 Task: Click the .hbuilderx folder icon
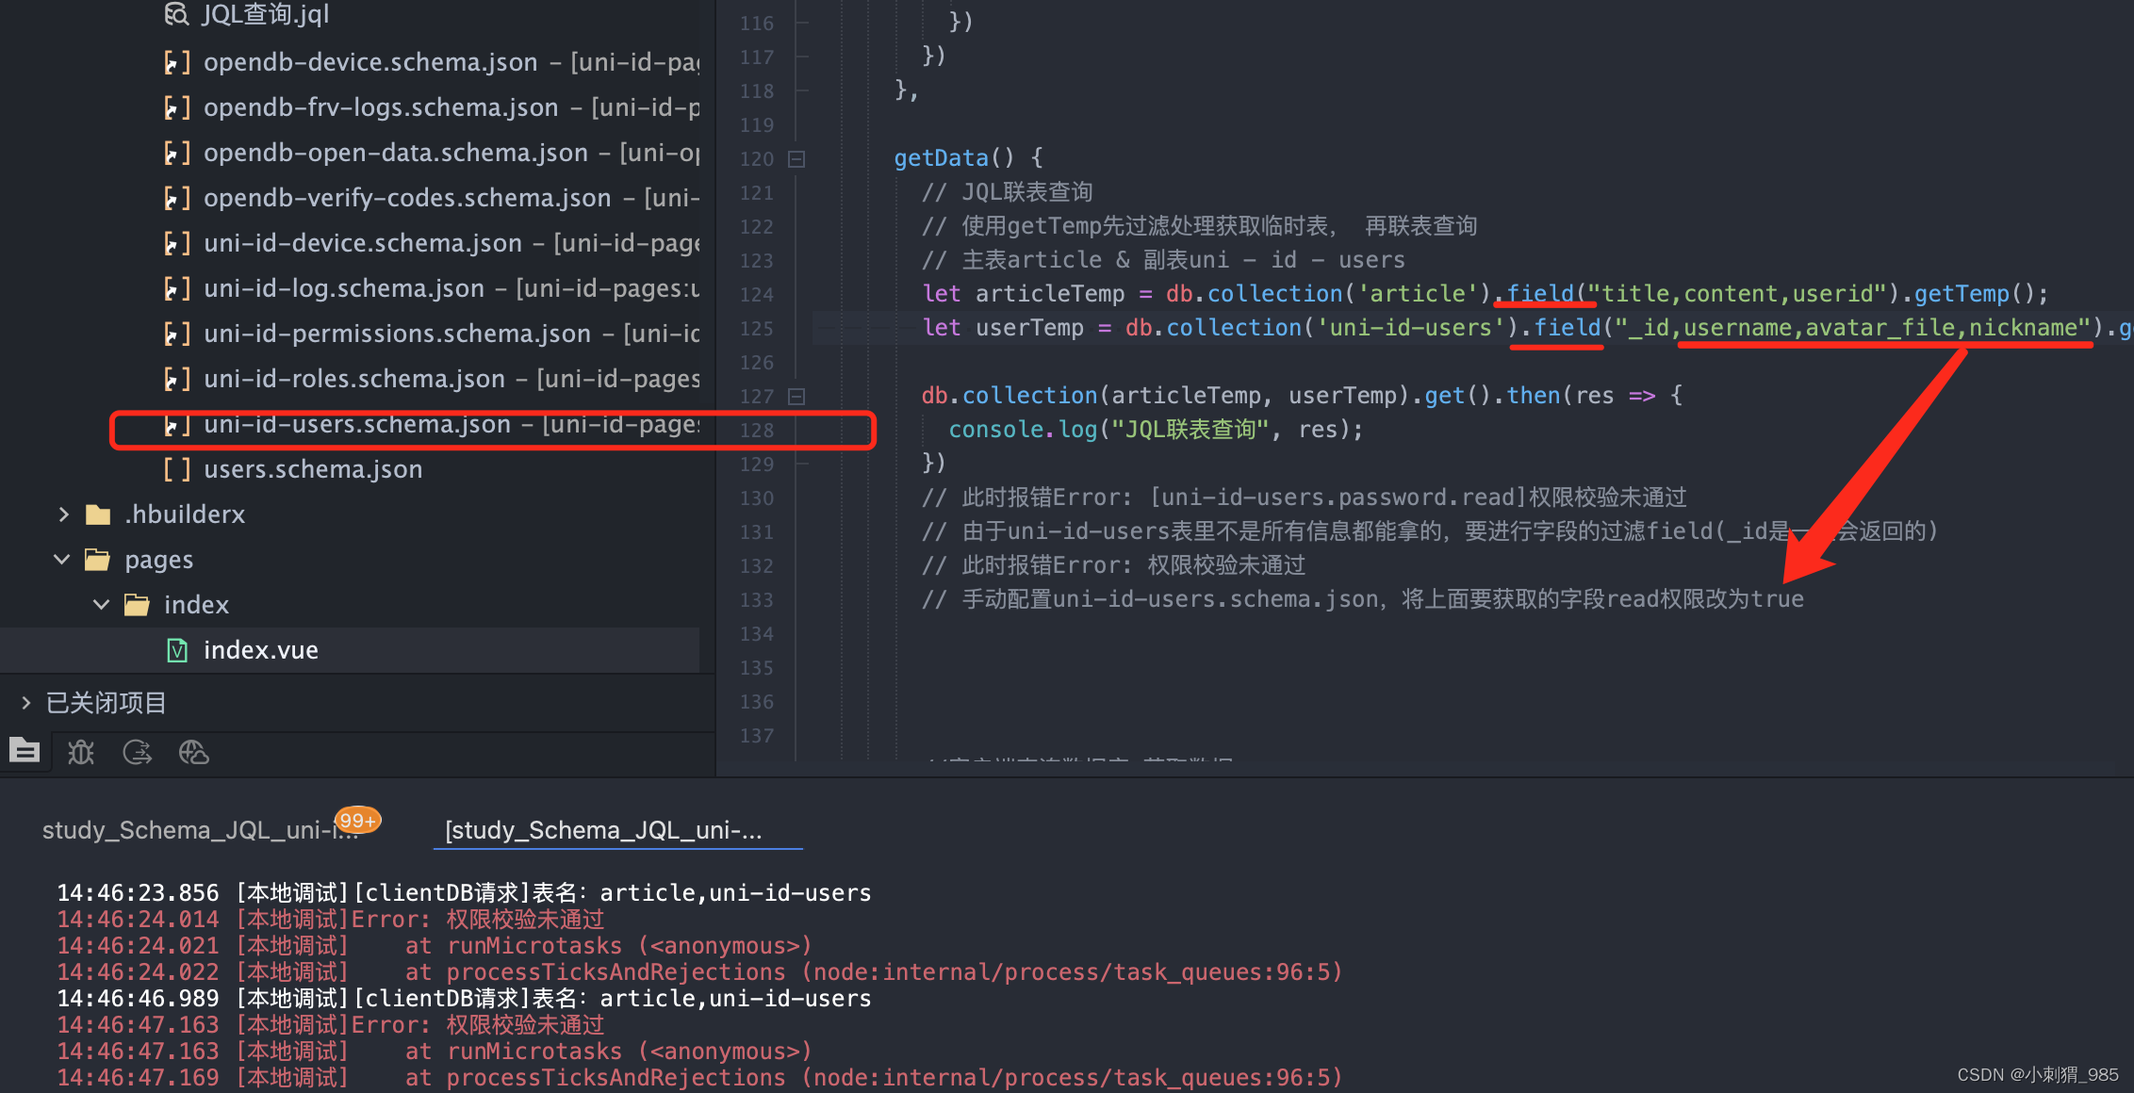(x=98, y=514)
